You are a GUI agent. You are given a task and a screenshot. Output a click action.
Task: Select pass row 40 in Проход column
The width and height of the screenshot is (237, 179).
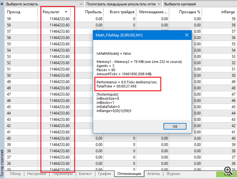9,138
